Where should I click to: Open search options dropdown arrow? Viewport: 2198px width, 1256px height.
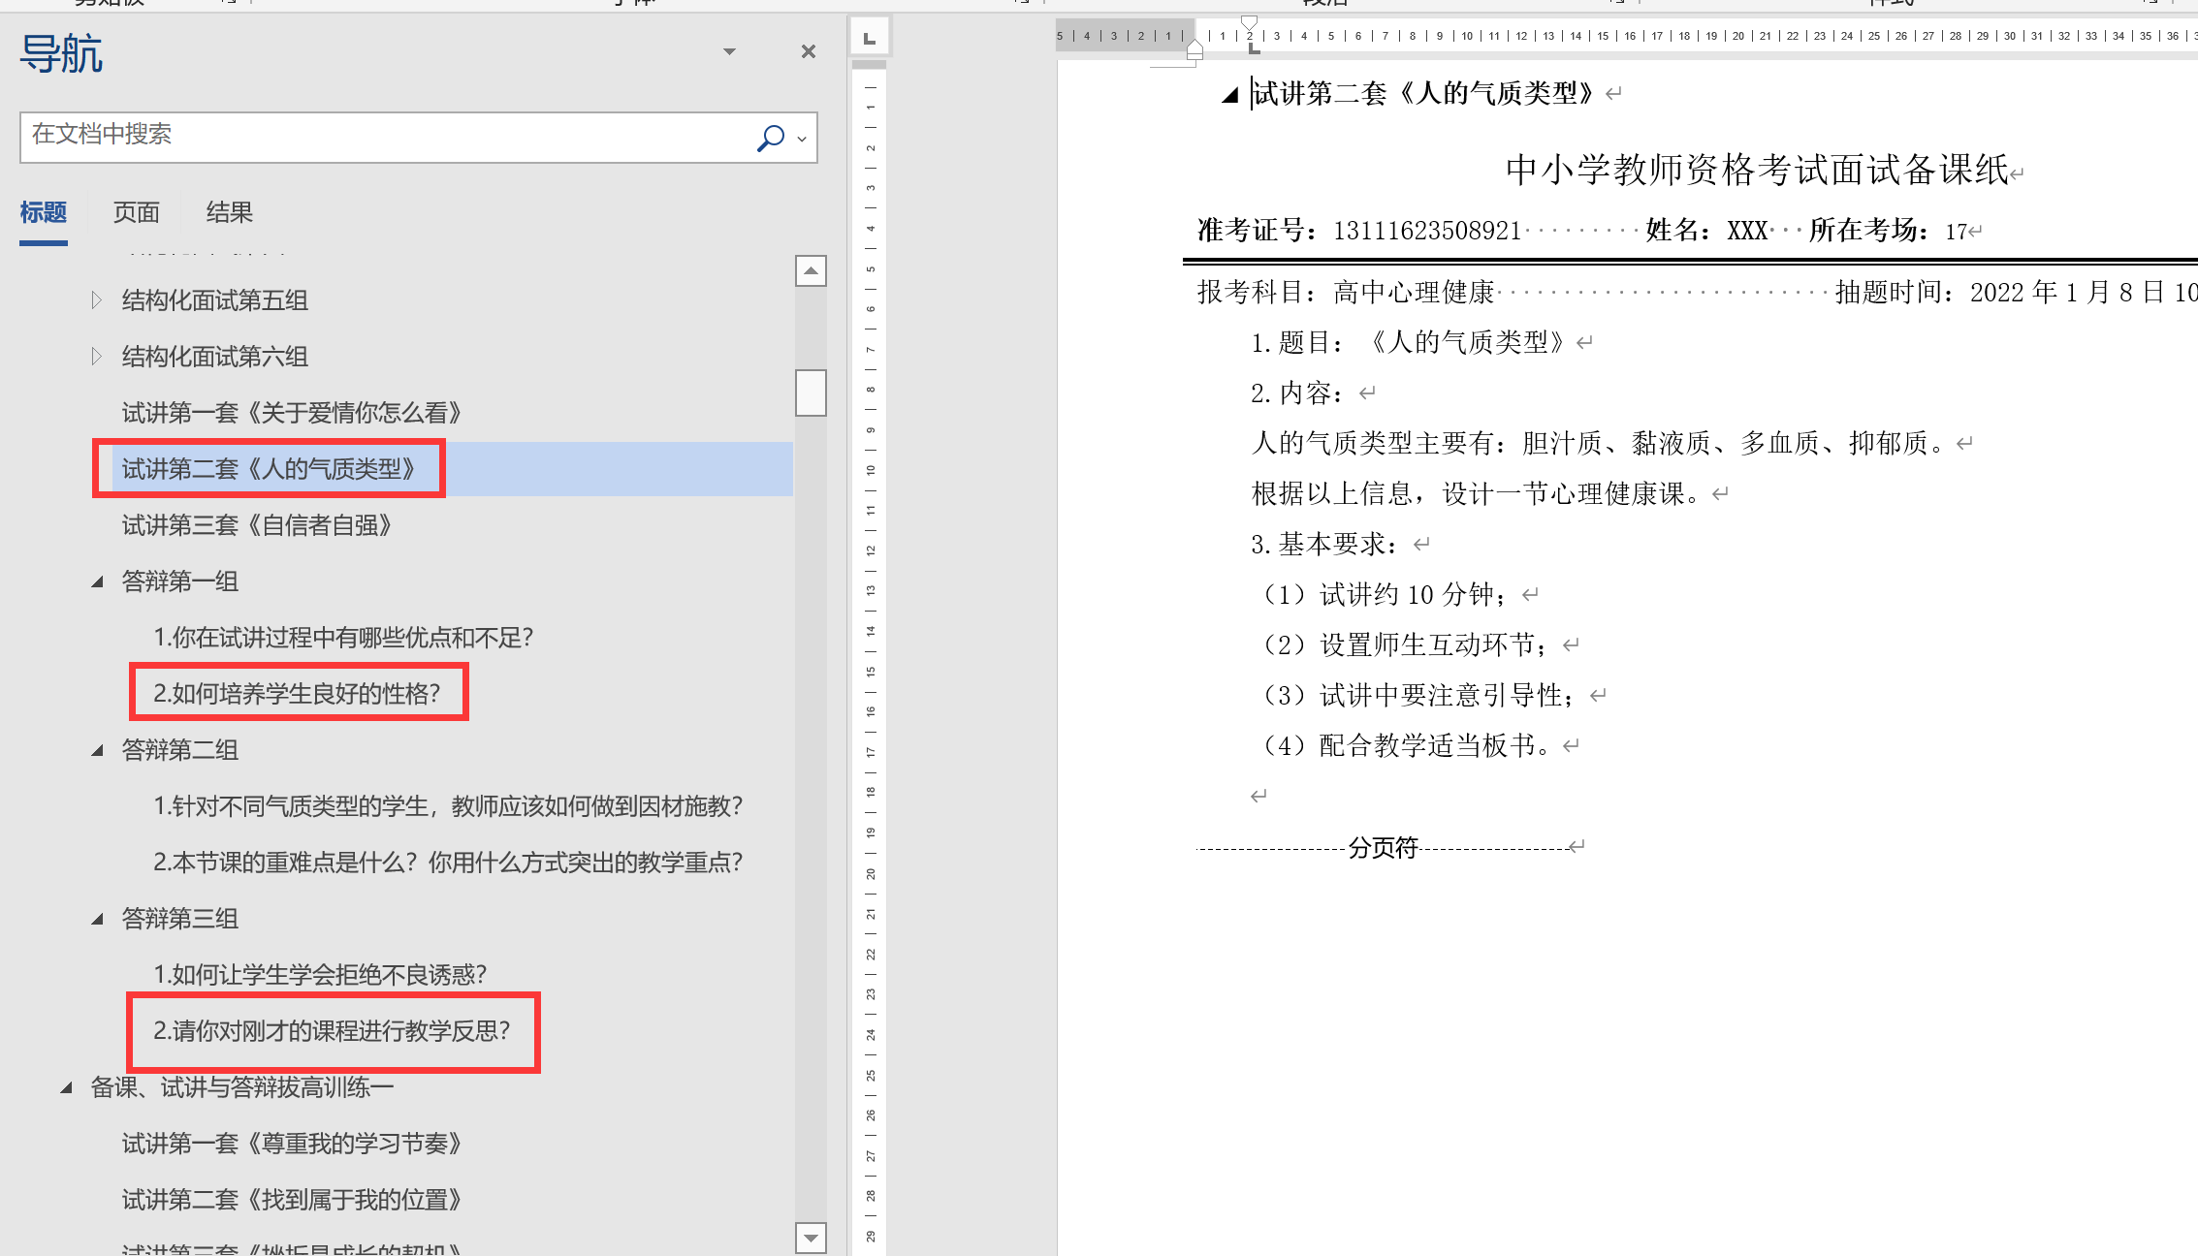tap(802, 139)
